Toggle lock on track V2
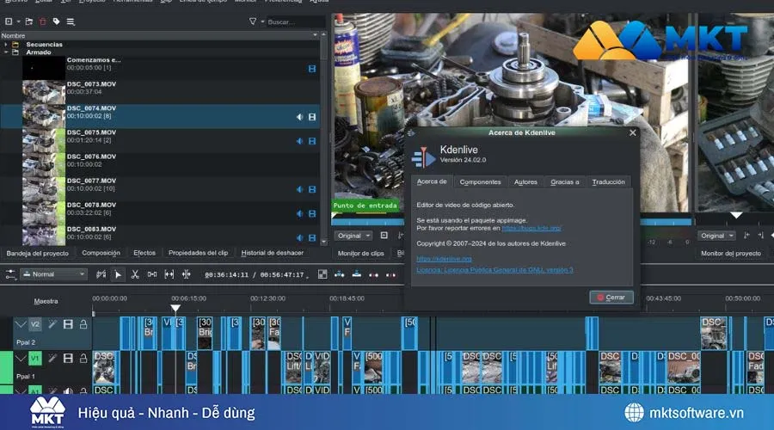774x430 pixels. (83, 324)
